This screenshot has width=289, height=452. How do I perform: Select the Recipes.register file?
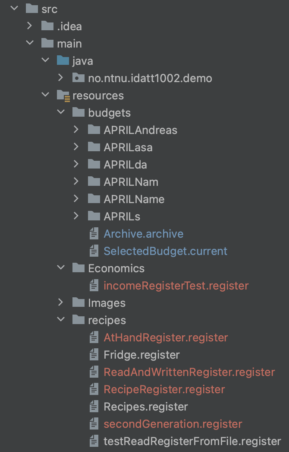click(x=146, y=407)
